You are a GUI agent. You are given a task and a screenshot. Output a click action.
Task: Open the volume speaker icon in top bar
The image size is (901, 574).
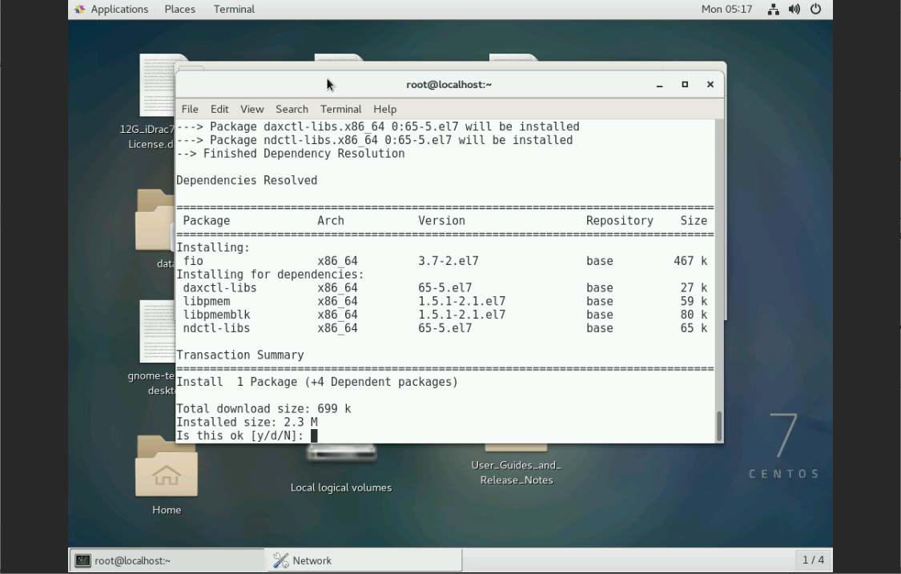click(794, 9)
